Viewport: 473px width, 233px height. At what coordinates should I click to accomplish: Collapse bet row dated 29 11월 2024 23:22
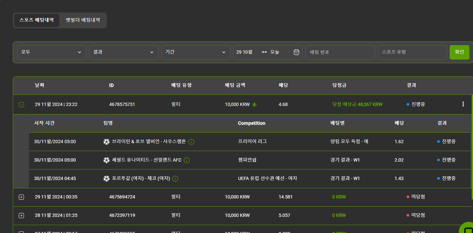click(x=21, y=105)
